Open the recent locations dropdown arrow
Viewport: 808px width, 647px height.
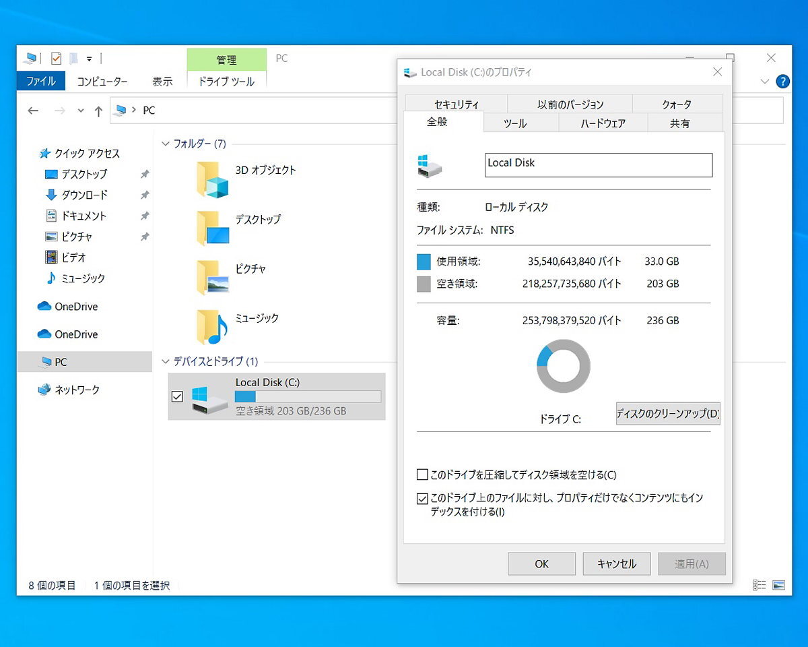81,111
